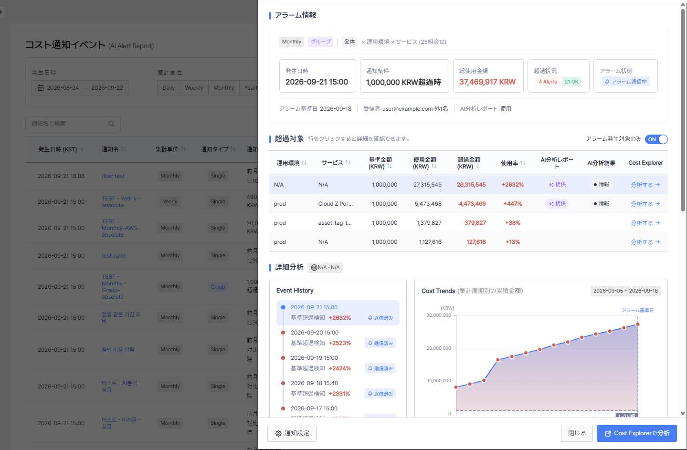The image size is (687, 450).
Task: Click the calendar icon in date range picker
Action: pyautogui.click(x=41, y=88)
